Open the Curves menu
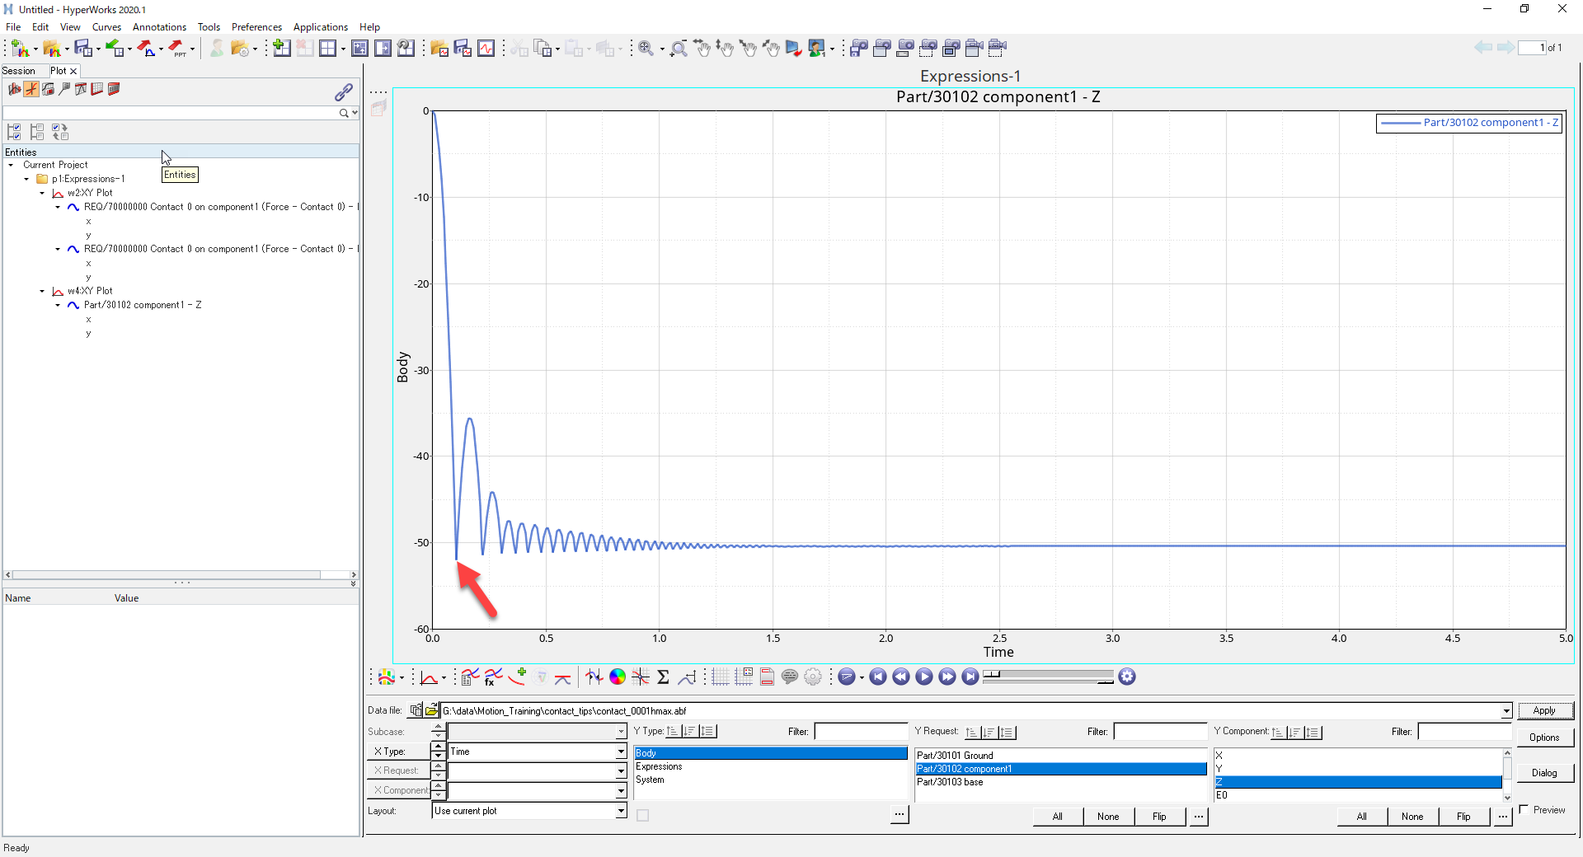Screen dimensions: 1583x857 pyautogui.click(x=106, y=27)
